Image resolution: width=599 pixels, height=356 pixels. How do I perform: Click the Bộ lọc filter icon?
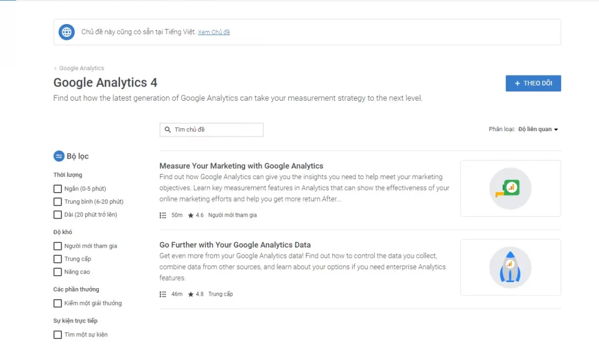coord(59,156)
